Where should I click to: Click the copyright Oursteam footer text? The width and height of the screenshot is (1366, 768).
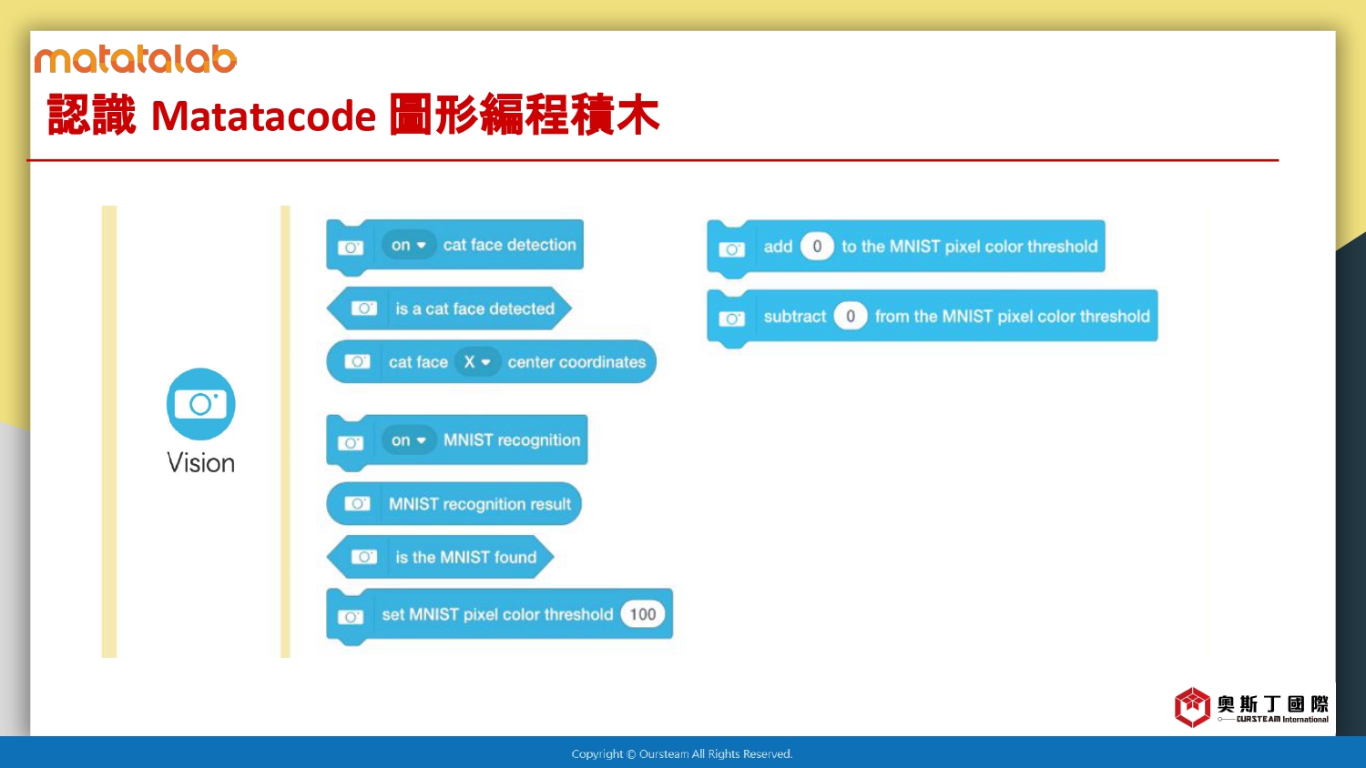point(682,753)
